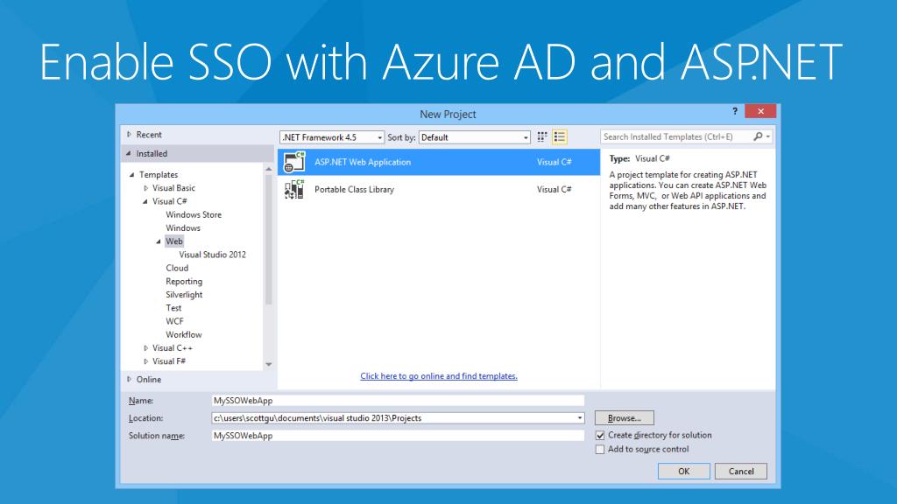This screenshot has height=504, width=897.
Task: Close the New Project dialog
Action: click(x=760, y=111)
